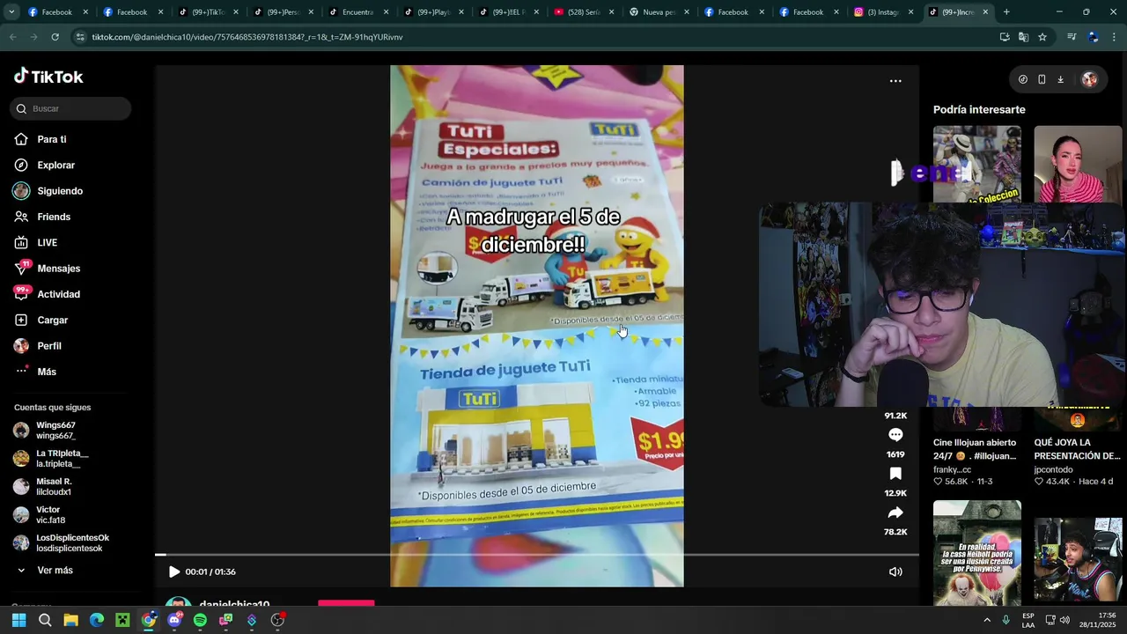Open QUÉ JOYA LA PRESENTACIÓN video
Image resolution: width=1127 pixels, height=634 pixels.
1077,449
